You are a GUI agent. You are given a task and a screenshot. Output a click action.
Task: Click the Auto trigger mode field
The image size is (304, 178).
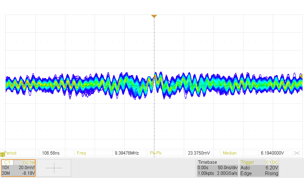tap(245, 168)
